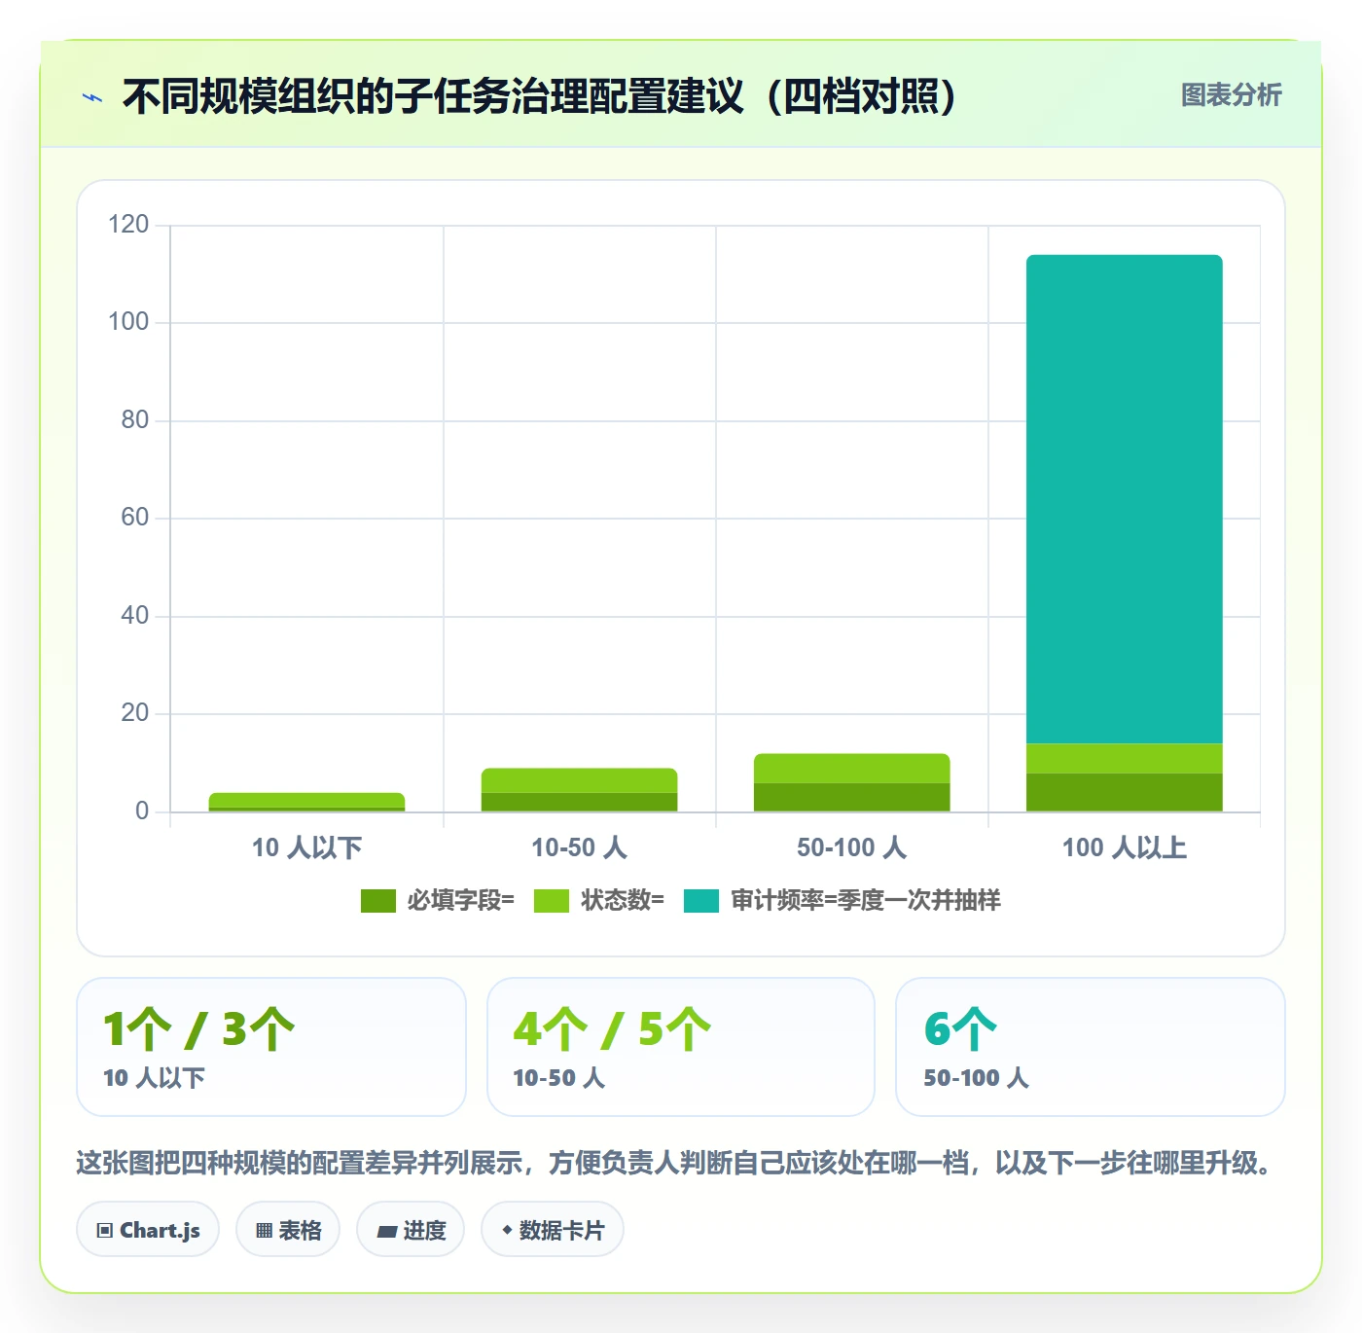Select the 表格 tag chip
The height and width of the screenshot is (1333, 1362).
pyautogui.click(x=288, y=1230)
